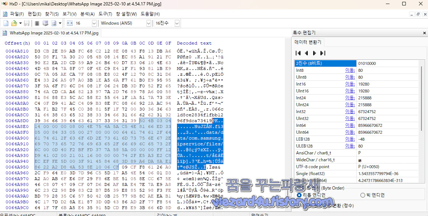
Task: Click decoded text 'ata/com.samsung.'
Action: point(201,138)
